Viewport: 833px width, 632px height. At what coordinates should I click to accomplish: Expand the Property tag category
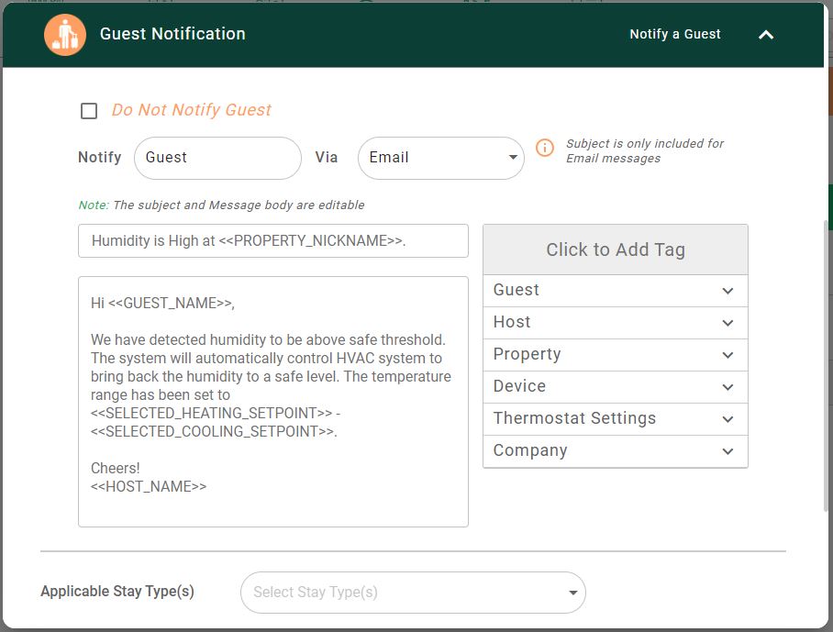(x=616, y=355)
